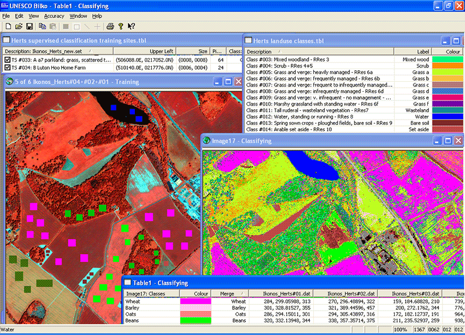Click the Water blue colour swatch
465x335 pixels.
(448, 117)
